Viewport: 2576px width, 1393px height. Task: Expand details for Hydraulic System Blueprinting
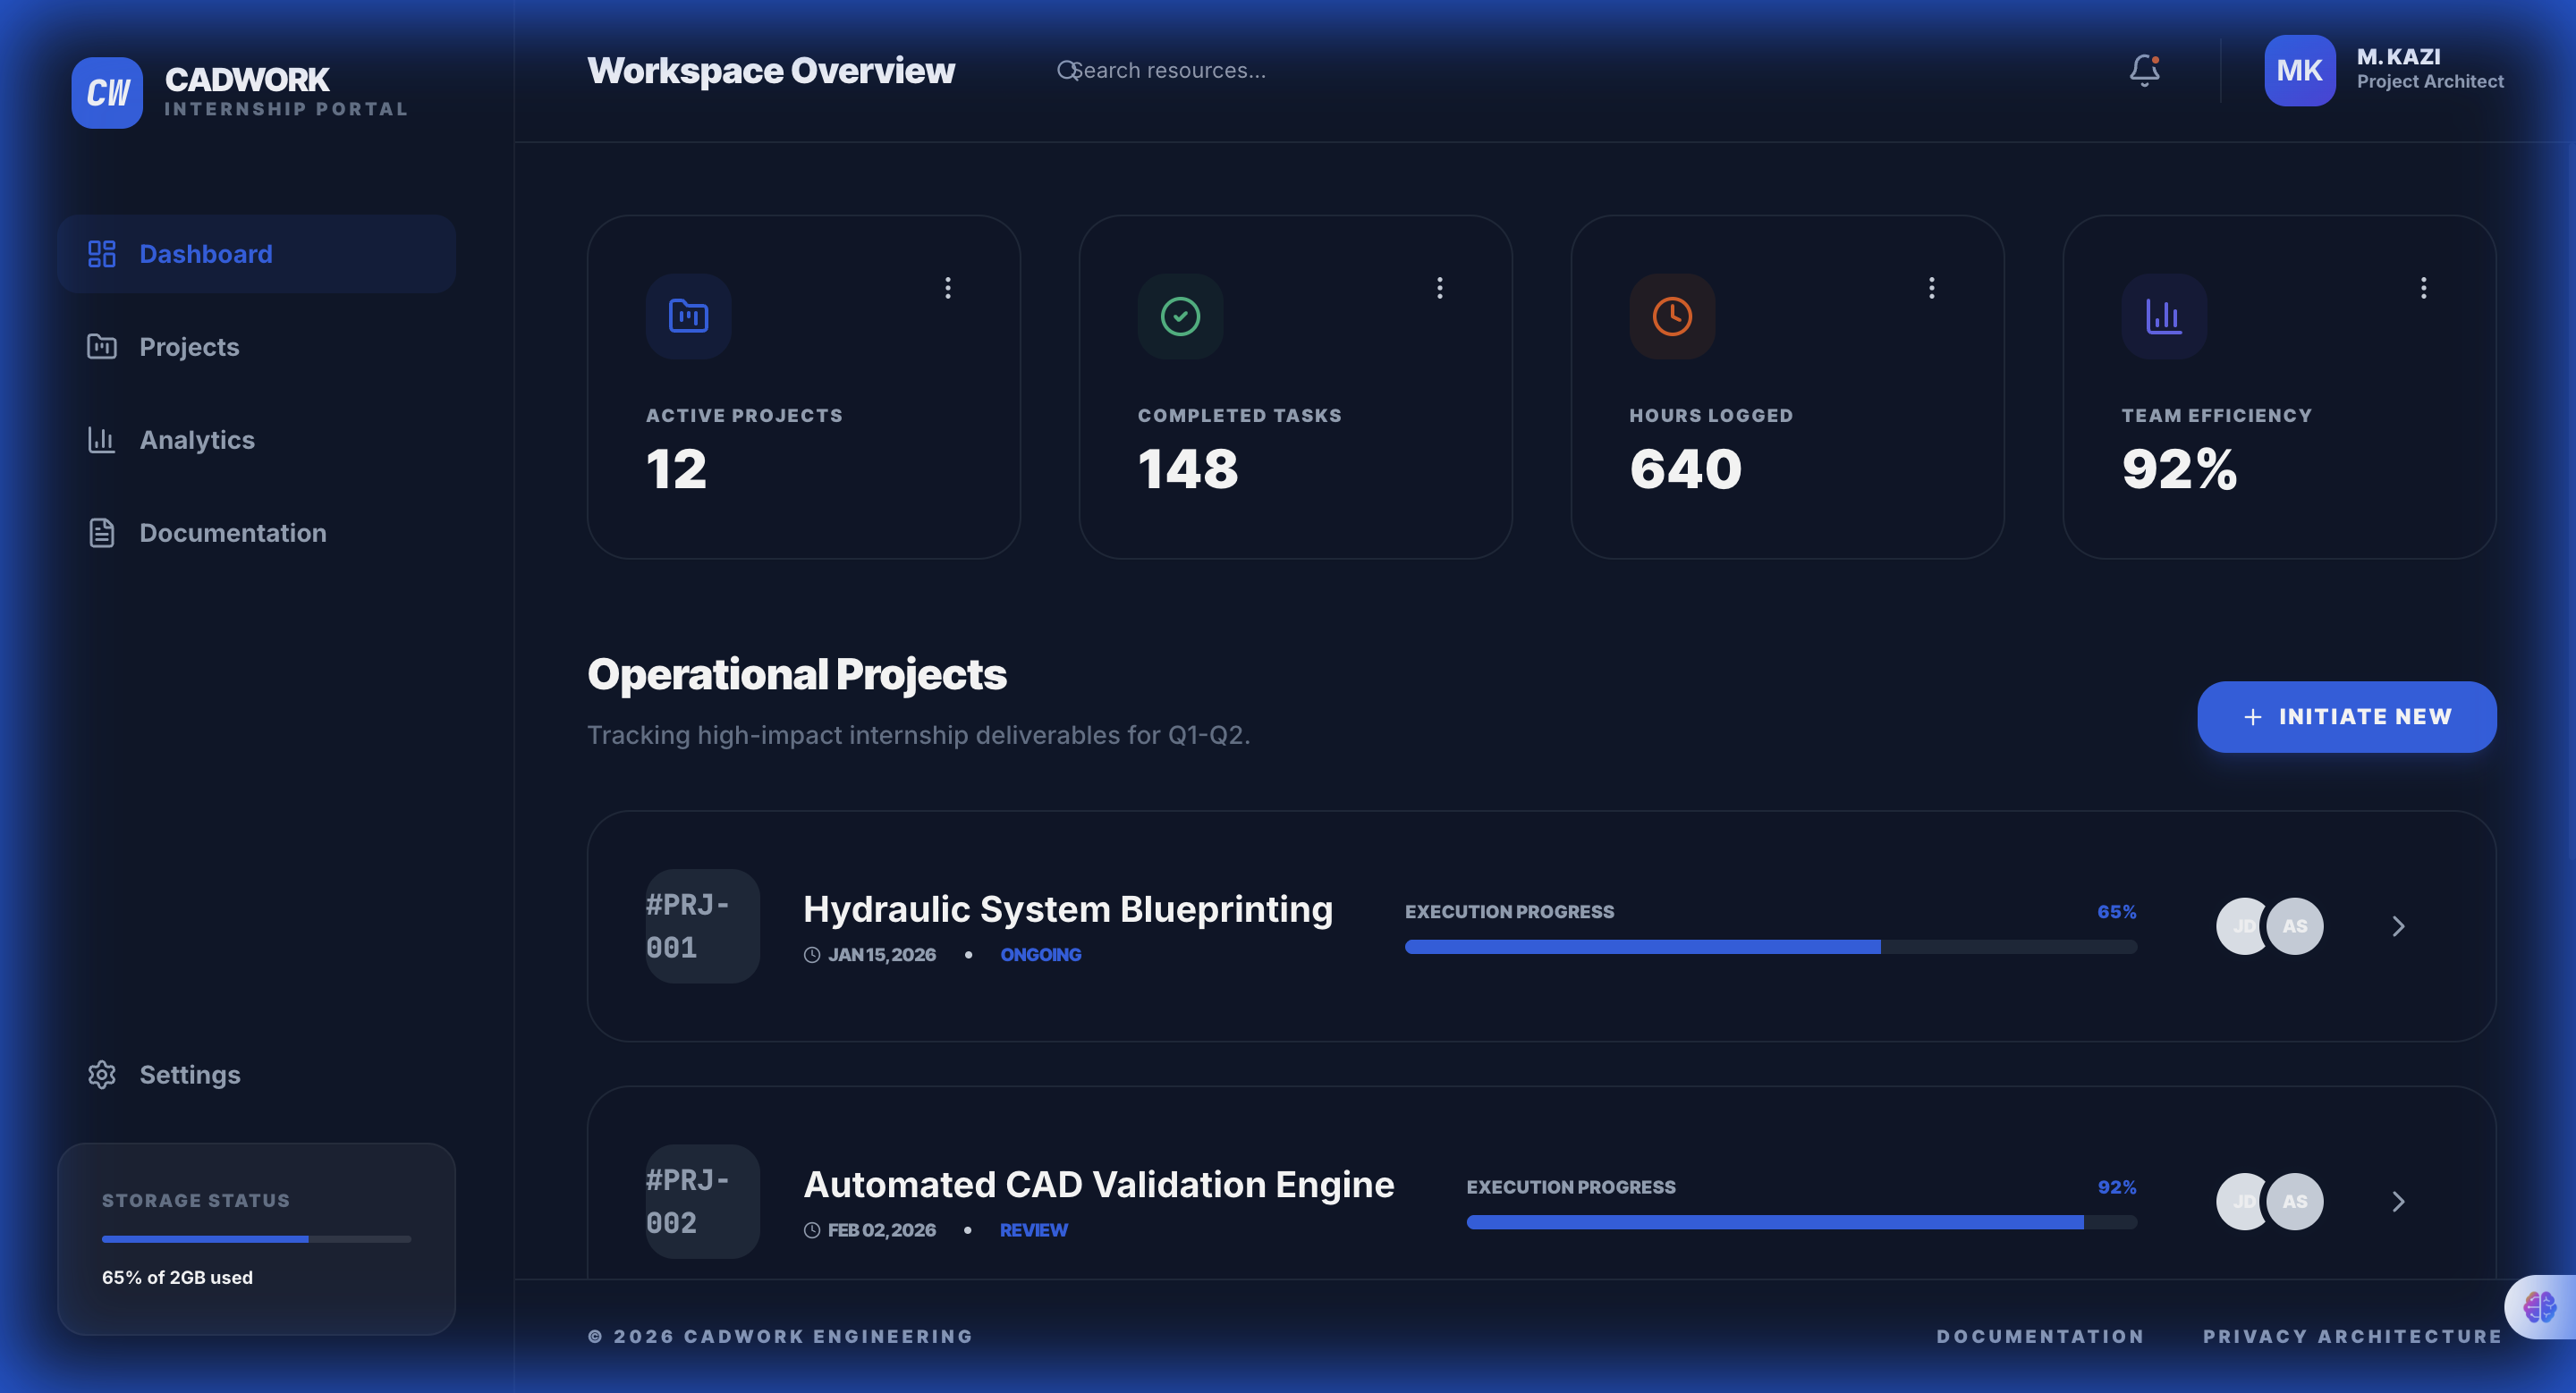coord(2398,926)
